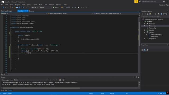169x95 pixels.
Task: Click the Output window options arrow
Action: (135, 77)
